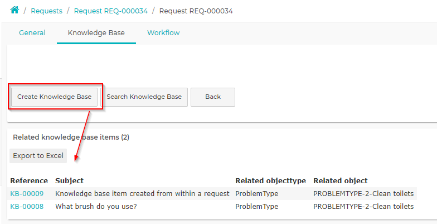Sort by the Reference column header
Viewport: 437px width, 224px height.
point(29,181)
